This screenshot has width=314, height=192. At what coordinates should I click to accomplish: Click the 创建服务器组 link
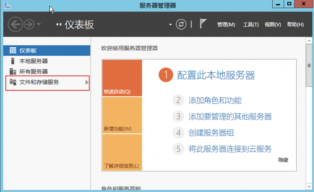tap(211, 133)
